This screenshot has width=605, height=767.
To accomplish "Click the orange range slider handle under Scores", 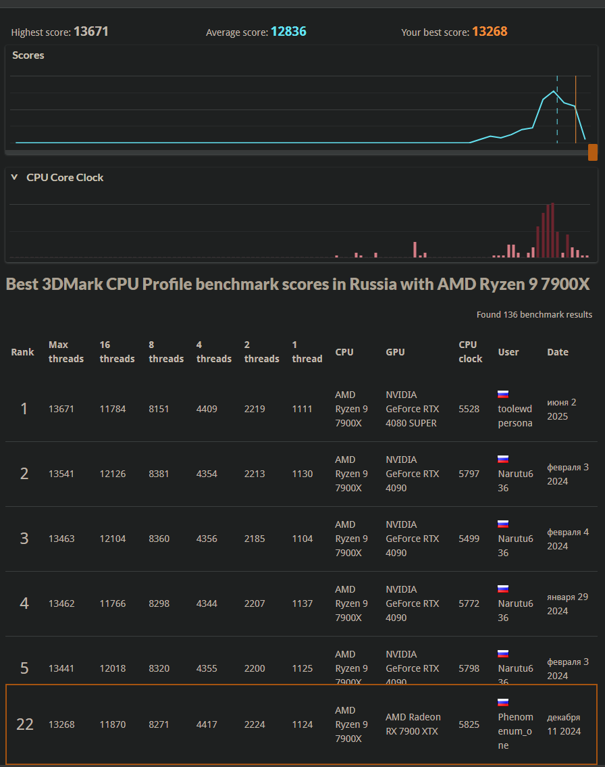I will (x=592, y=152).
